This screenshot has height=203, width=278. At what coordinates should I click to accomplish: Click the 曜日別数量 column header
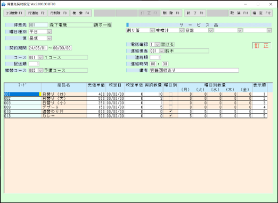coord(215,85)
